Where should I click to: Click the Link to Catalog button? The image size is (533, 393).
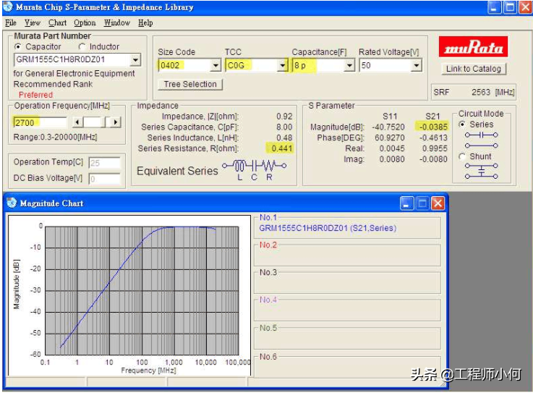click(x=473, y=69)
